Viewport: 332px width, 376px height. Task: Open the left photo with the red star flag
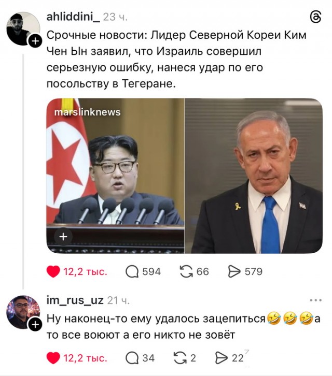(x=115, y=176)
